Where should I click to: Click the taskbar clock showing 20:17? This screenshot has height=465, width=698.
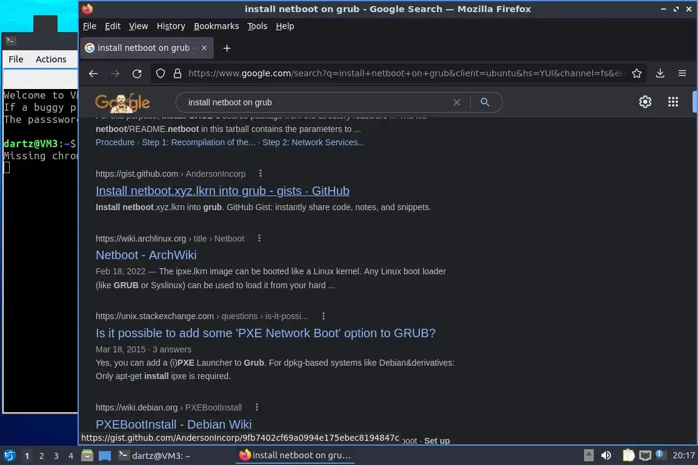tap(683, 455)
